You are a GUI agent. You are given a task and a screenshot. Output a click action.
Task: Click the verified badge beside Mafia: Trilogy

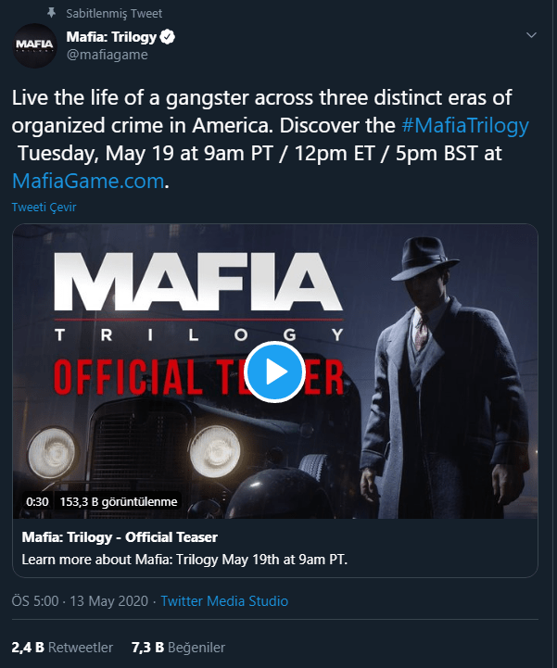[x=167, y=37]
